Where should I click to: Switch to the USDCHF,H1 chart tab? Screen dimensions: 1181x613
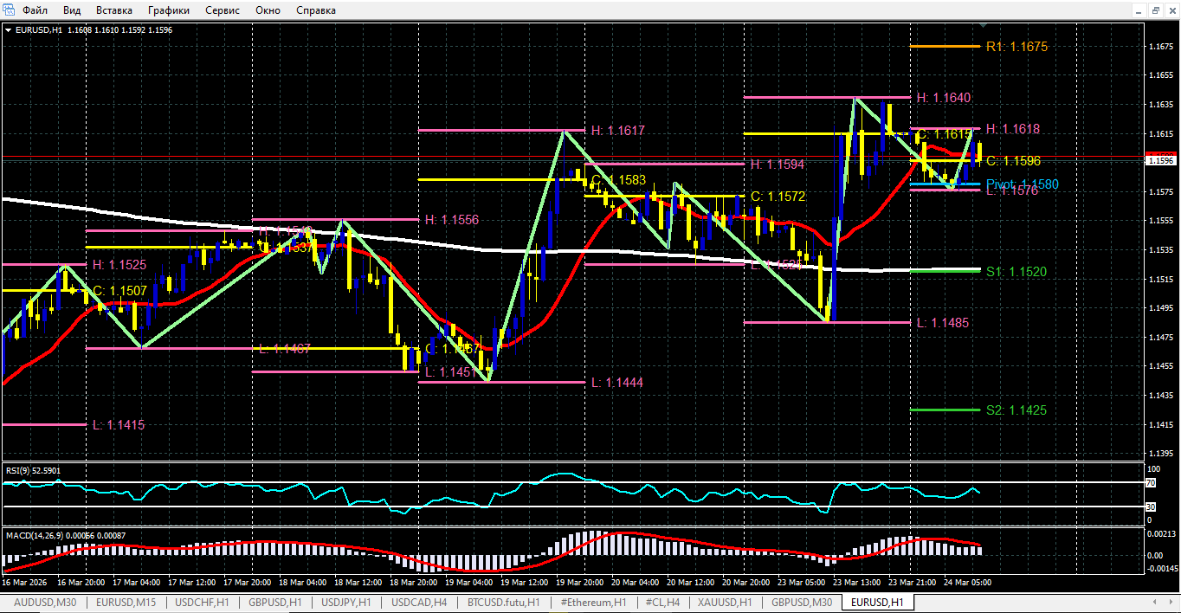(202, 602)
